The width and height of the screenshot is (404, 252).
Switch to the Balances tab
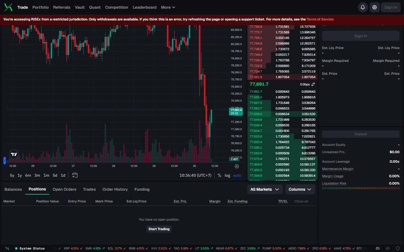13,190
